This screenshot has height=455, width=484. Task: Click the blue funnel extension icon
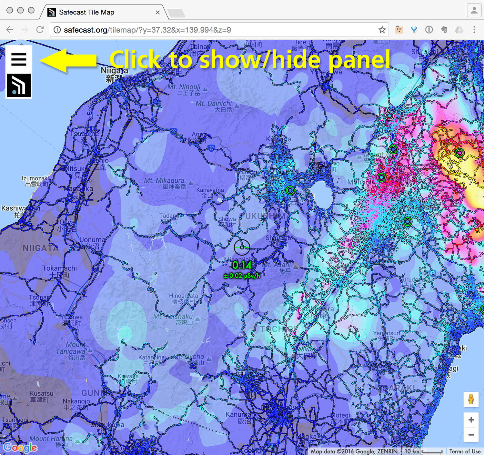click(x=414, y=30)
